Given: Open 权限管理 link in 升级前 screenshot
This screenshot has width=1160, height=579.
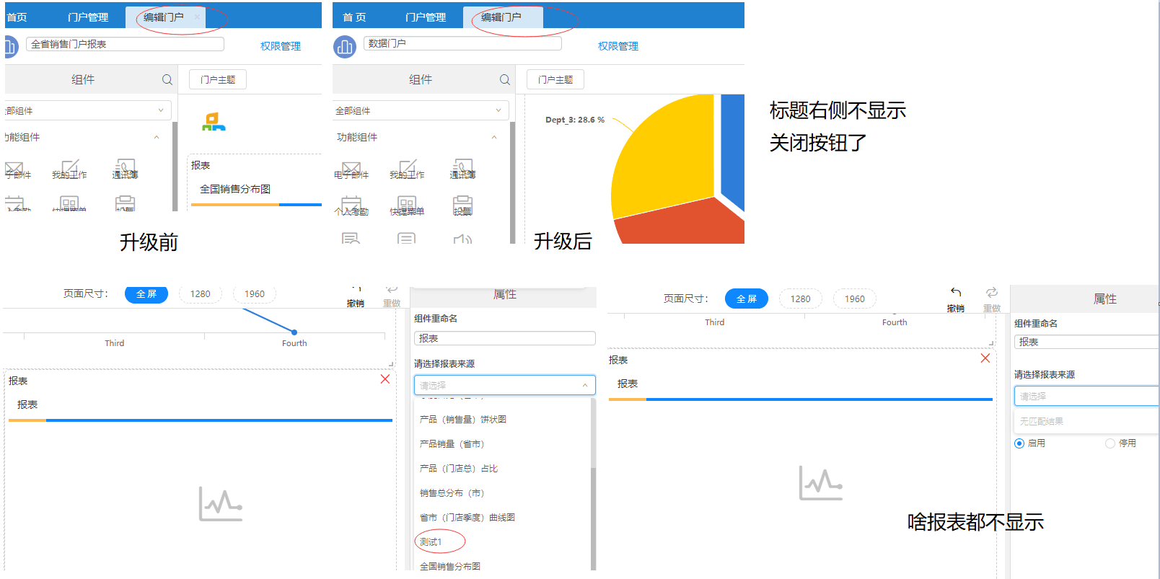Looking at the screenshot, I should [281, 46].
